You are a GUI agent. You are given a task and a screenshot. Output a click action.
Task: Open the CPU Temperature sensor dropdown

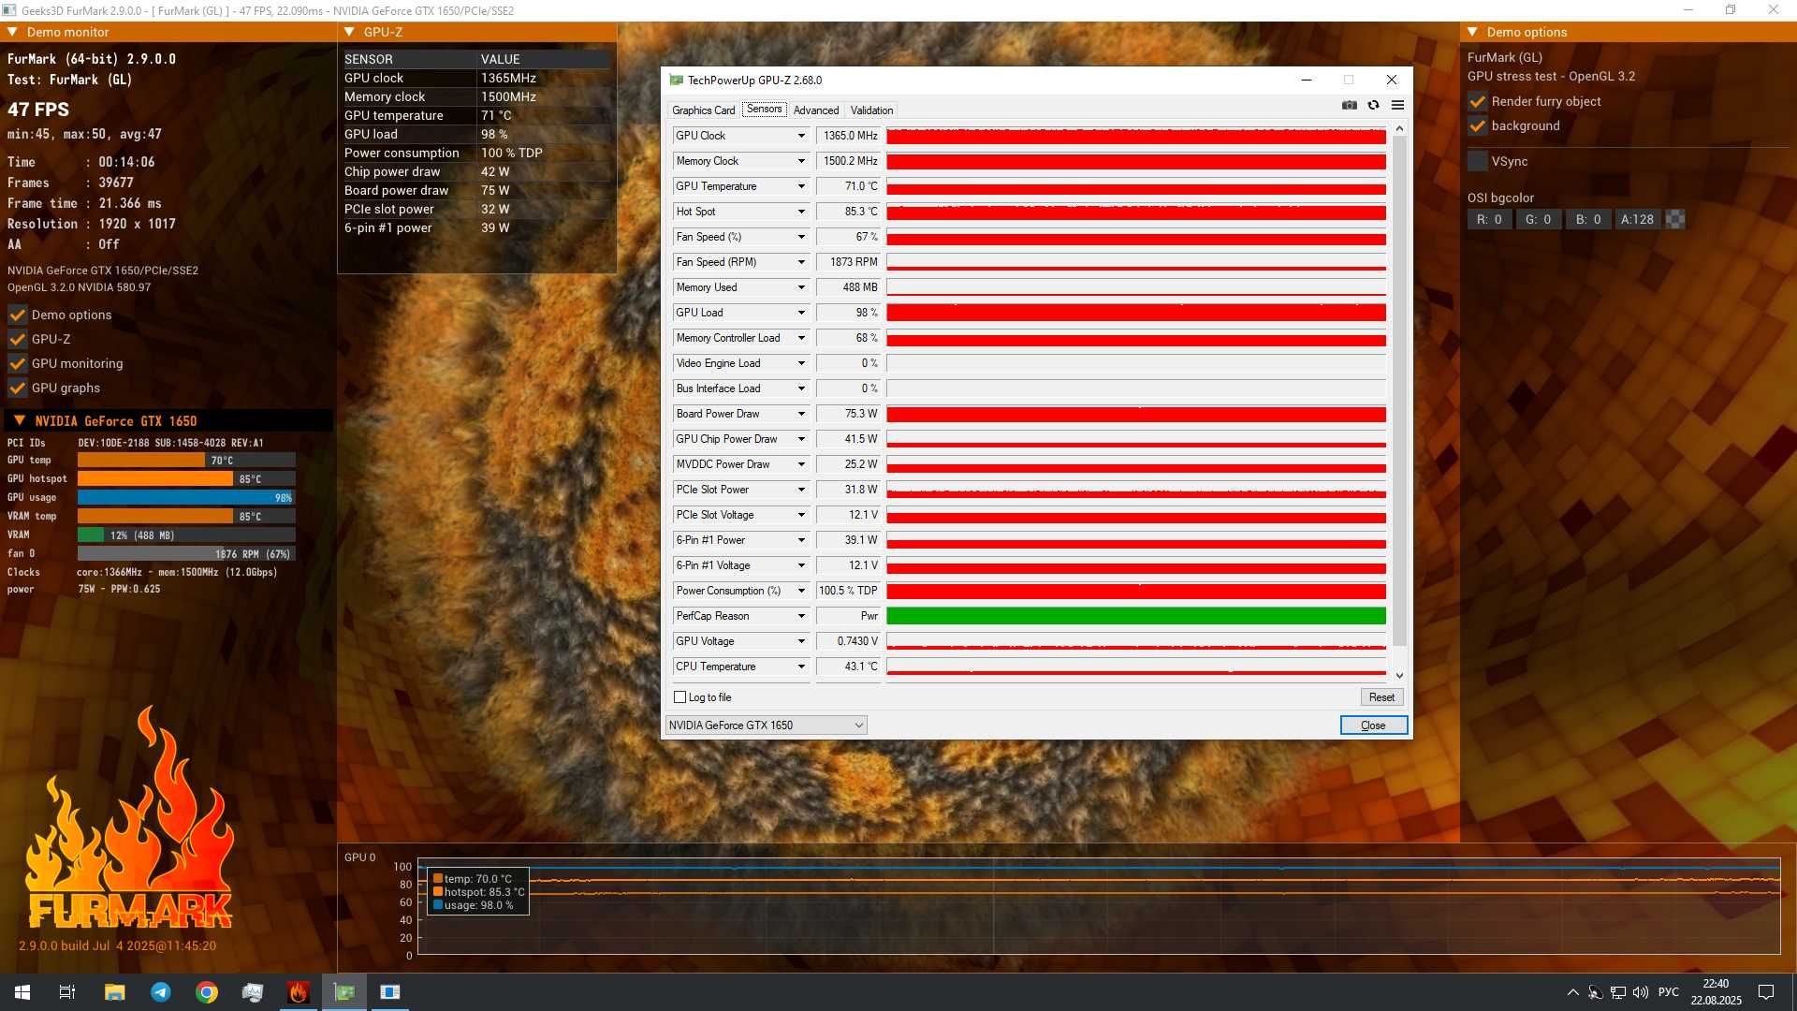coord(801,667)
